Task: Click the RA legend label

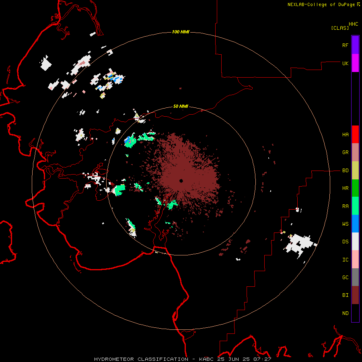Action: [x=346, y=206]
